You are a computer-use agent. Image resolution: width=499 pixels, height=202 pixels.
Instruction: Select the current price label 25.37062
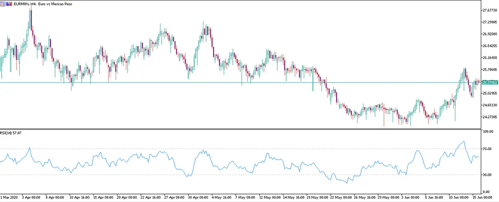[490, 82]
